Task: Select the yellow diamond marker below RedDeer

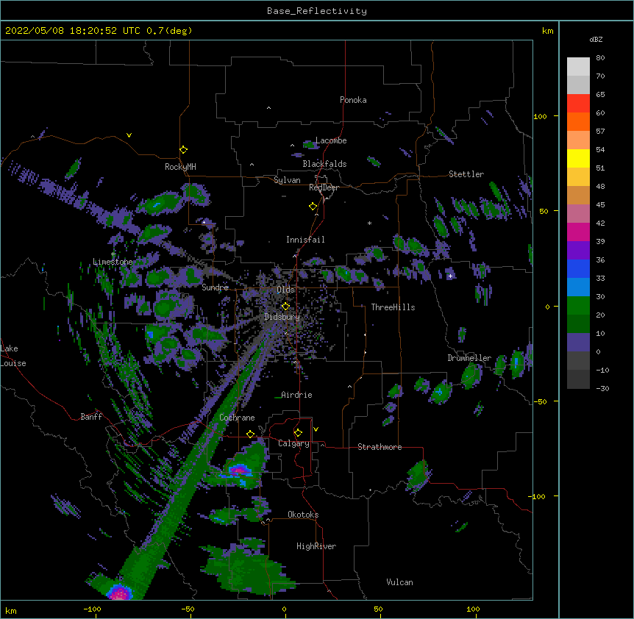Action: pyautogui.click(x=313, y=207)
